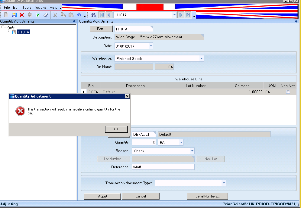This screenshot has height=208, width=301.
Task: Click the Attachments paperclip icon
Action: 30,15
